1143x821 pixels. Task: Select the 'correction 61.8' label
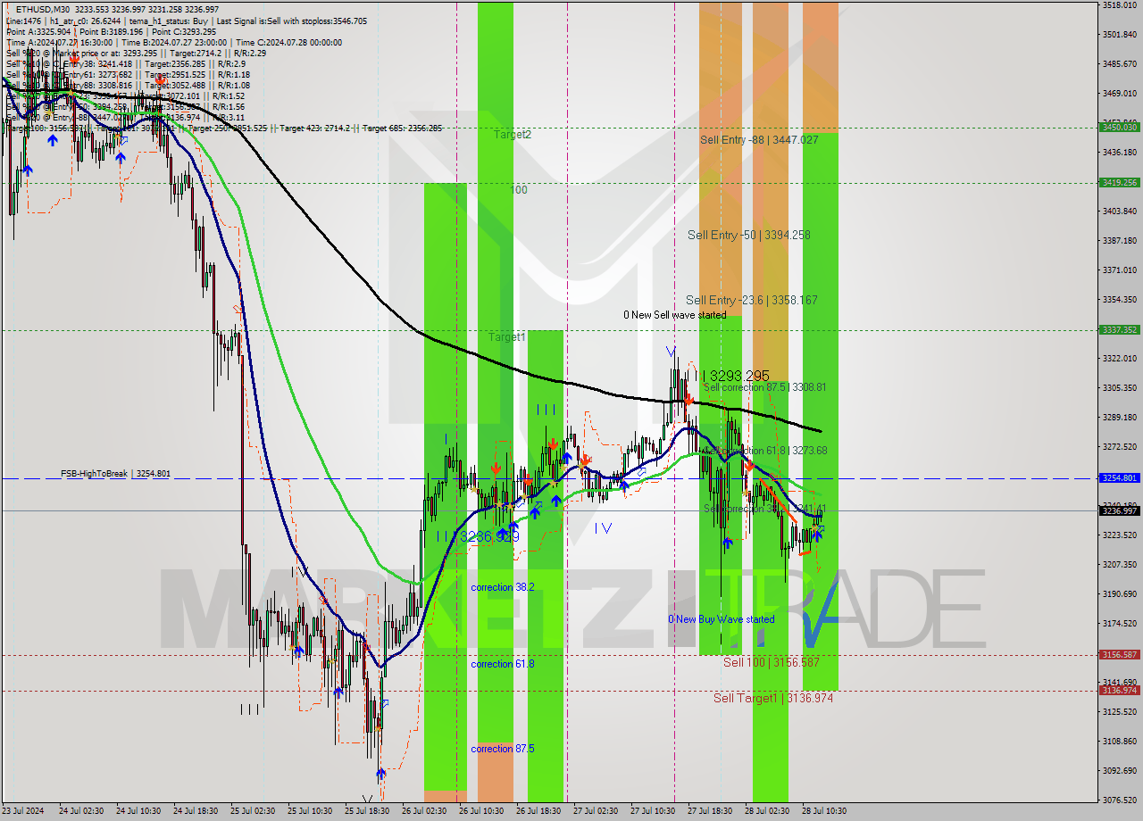click(x=503, y=664)
